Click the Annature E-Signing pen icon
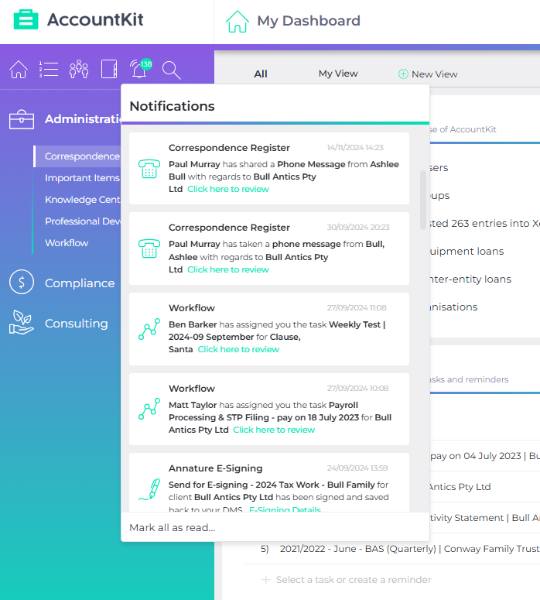 click(x=149, y=489)
